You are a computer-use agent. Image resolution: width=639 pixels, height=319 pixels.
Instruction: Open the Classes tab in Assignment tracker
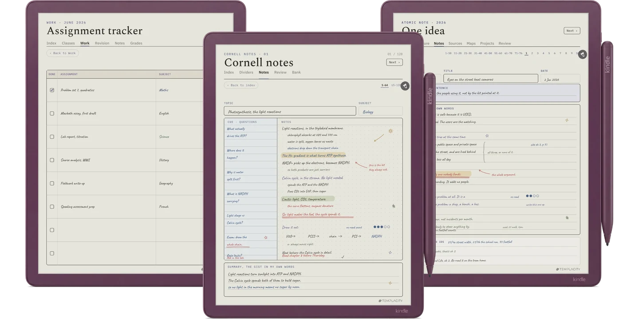click(x=68, y=44)
